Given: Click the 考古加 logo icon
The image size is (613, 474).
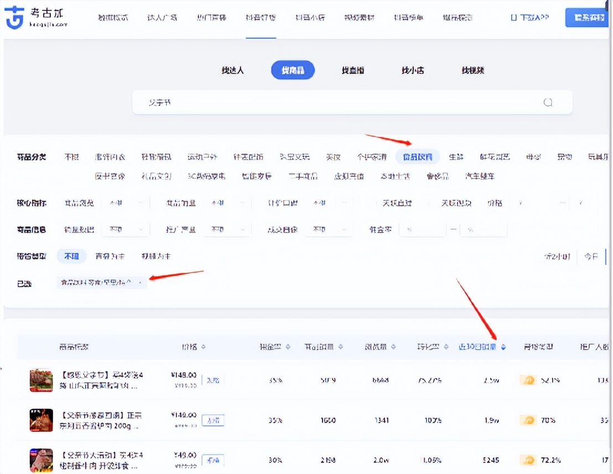Looking at the screenshot, I should click(x=14, y=18).
